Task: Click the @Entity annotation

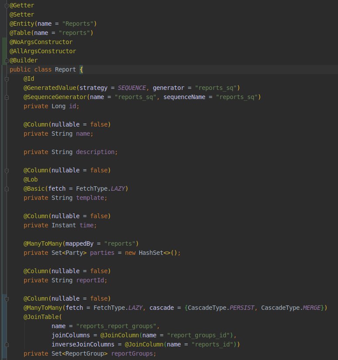Action: click(x=22, y=24)
